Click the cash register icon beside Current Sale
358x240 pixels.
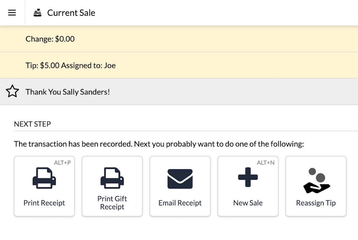tap(38, 13)
